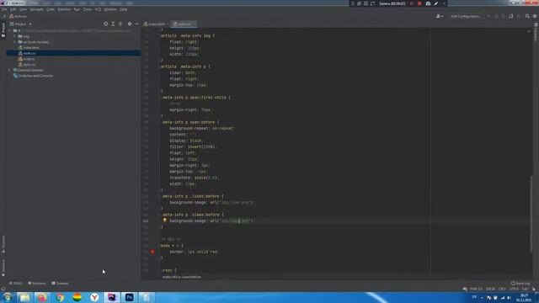Click Add Configuration button
Viewport: 539px width, 303px height.
coord(466,16)
